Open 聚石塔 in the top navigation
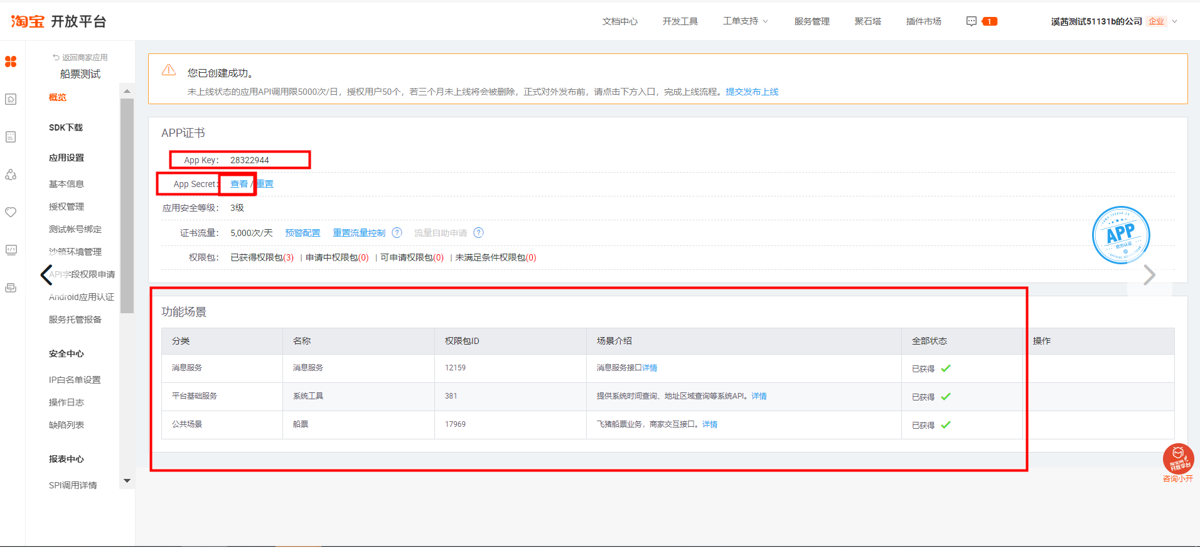Viewport: 1200px width, 548px height. (x=868, y=21)
